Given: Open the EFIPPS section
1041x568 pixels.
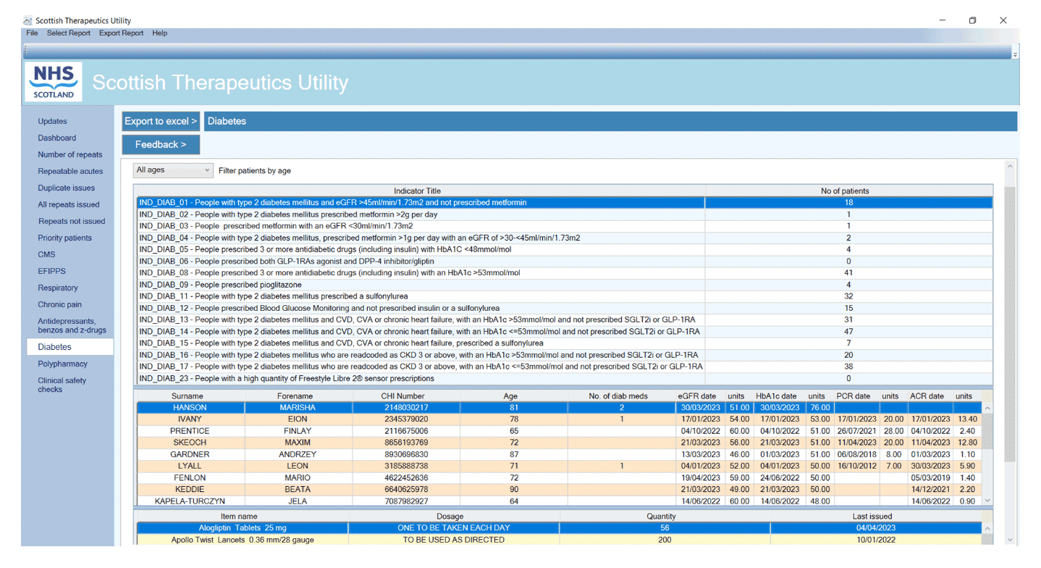Looking at the screenshot, I should point(51,271).
